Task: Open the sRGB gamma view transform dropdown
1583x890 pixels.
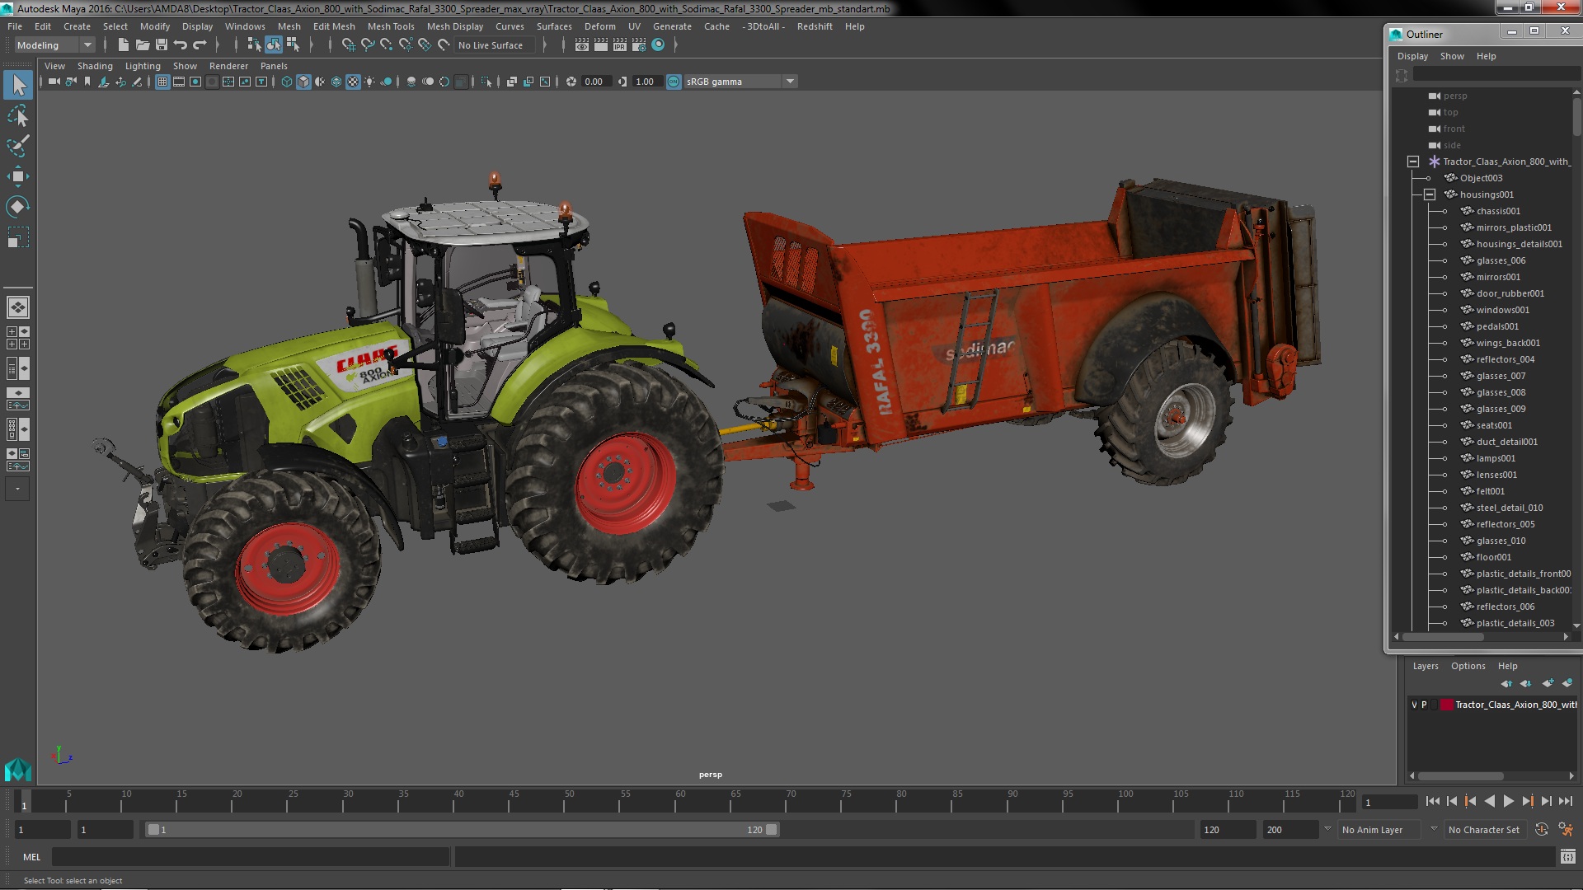Action: 790,82
